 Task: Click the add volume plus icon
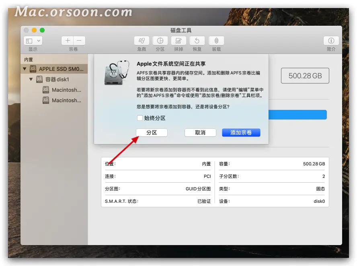click(67, 40)
